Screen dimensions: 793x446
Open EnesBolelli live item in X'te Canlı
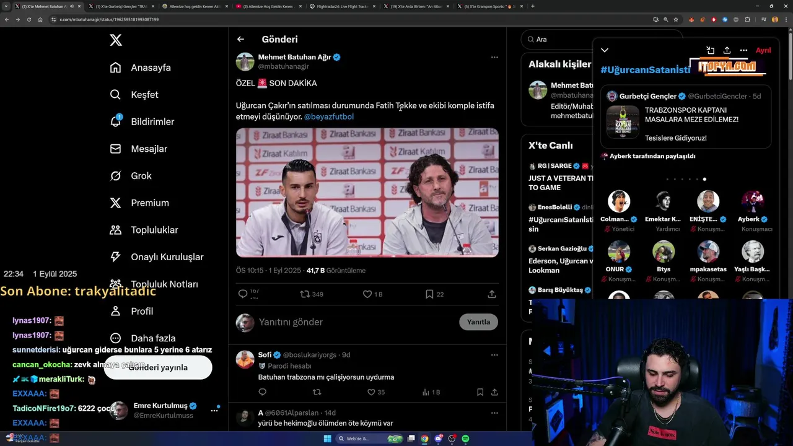point(560,217)
